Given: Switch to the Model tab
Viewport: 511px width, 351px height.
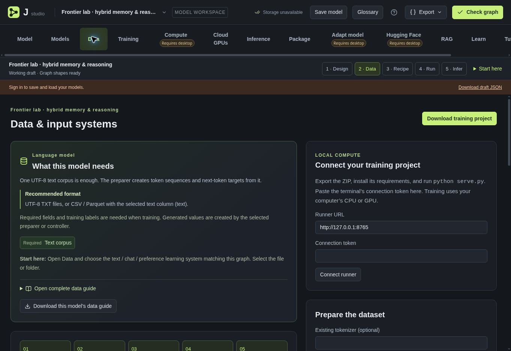Looking at the screenshot, I should (x=25, y=39).
